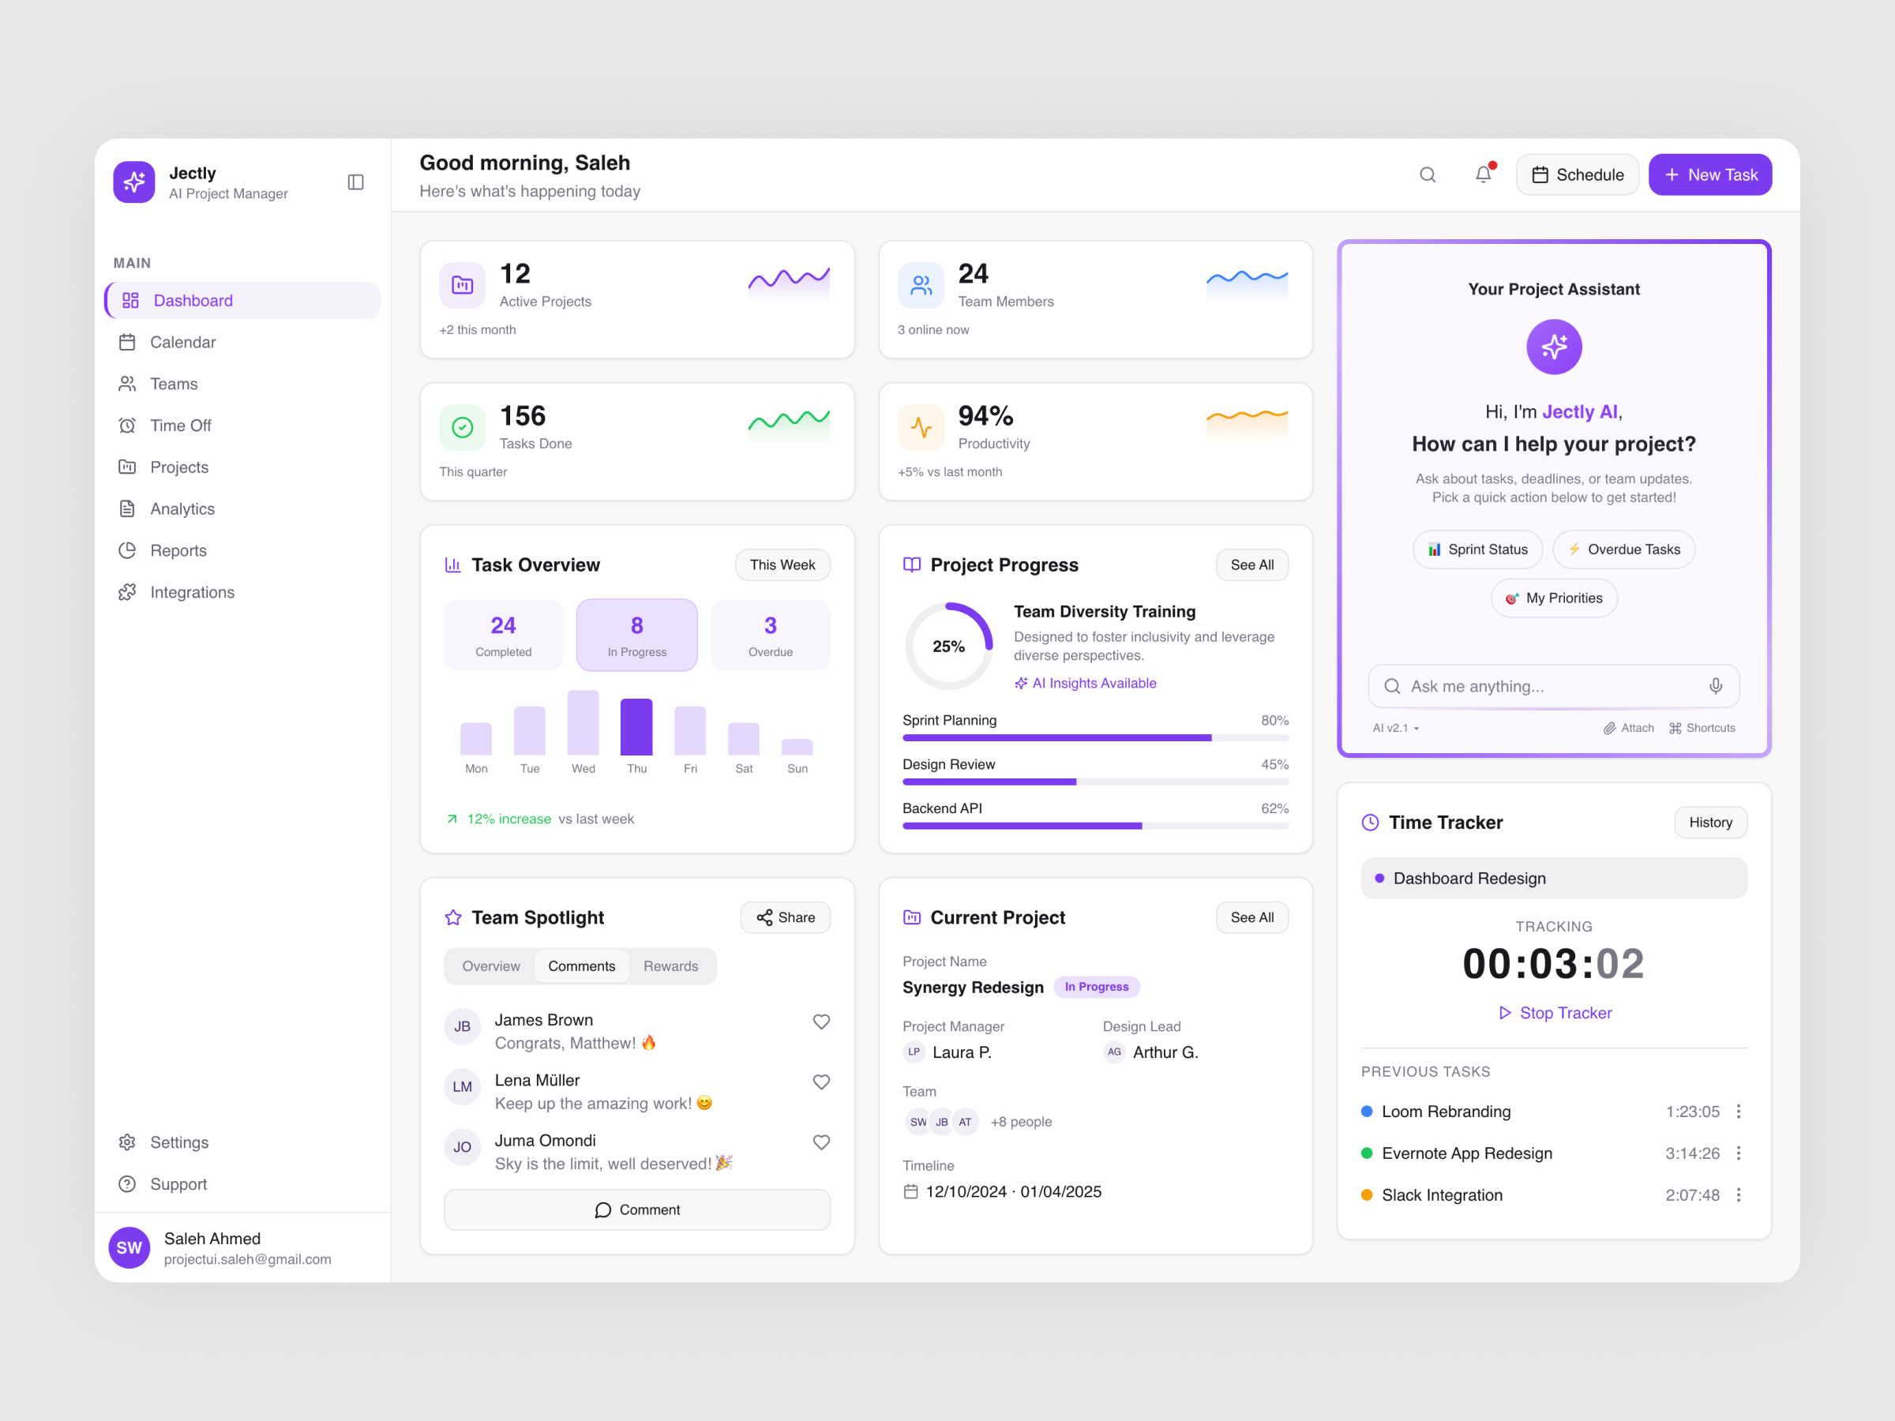Screen dimensions: 1895x1421
Task: Click the Attach icon in the Project Assistant
Action: click(1611, 728)
